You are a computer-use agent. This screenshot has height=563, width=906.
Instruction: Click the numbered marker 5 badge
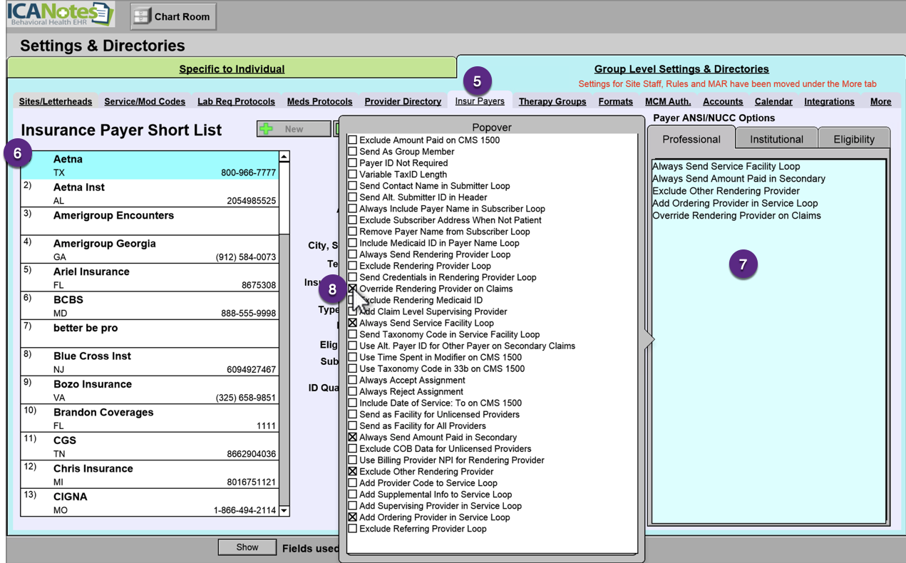pyautogui.click(x=477, y=81)
